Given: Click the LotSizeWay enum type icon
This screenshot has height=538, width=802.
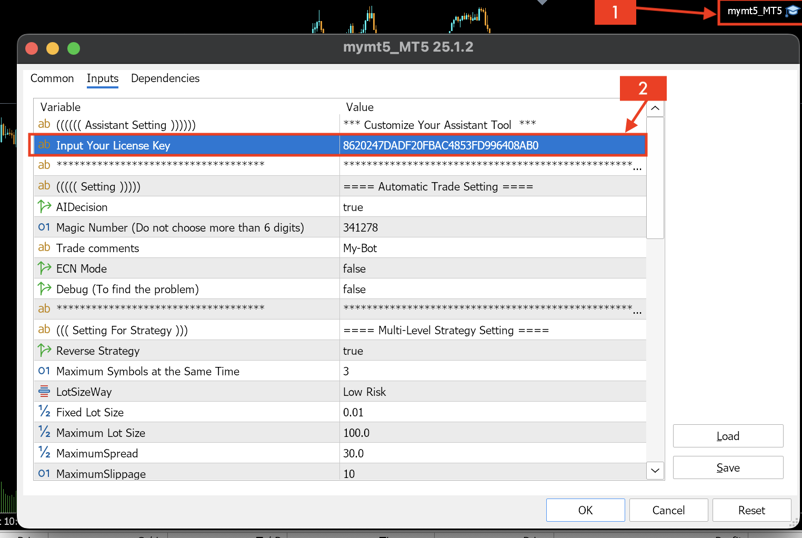Looking at the screenshot, I should [44, 392].
